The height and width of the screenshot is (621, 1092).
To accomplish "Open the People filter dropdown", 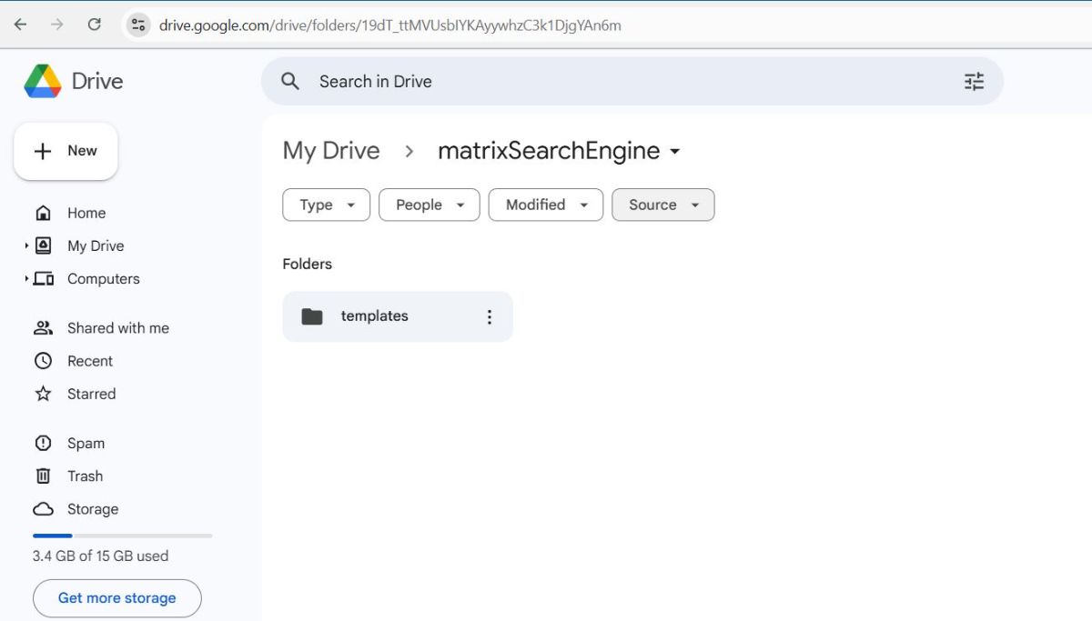I will point(430,205).
